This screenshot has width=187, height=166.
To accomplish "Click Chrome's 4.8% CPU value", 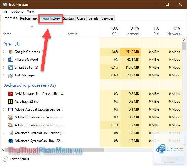I will 115,52.
